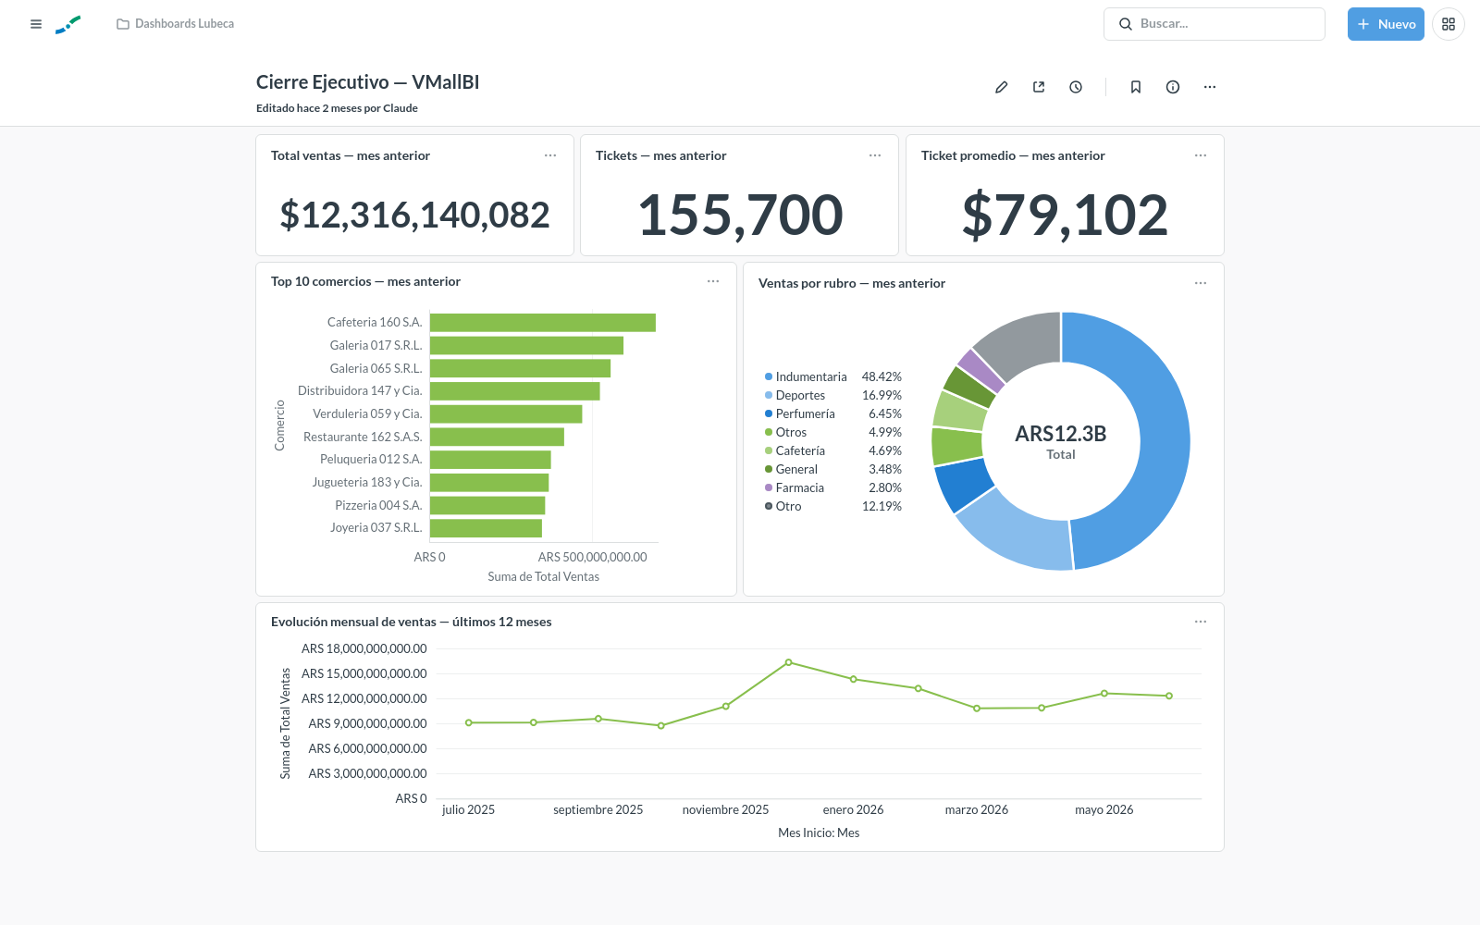Click the Jugueteria 183 y Cia. bar
The height and width of the screenshot is (925, 1480).
coord(489,482)
